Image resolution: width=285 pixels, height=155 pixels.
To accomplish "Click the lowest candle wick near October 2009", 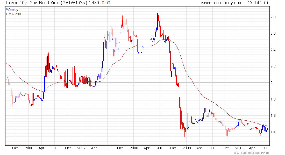I will point(227,134).
